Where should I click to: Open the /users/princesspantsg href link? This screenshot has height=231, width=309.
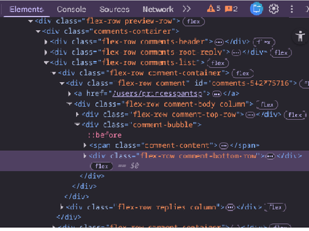click(157, 94)
